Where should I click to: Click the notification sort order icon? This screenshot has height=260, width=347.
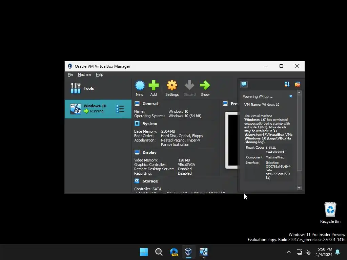coord(287,84)
